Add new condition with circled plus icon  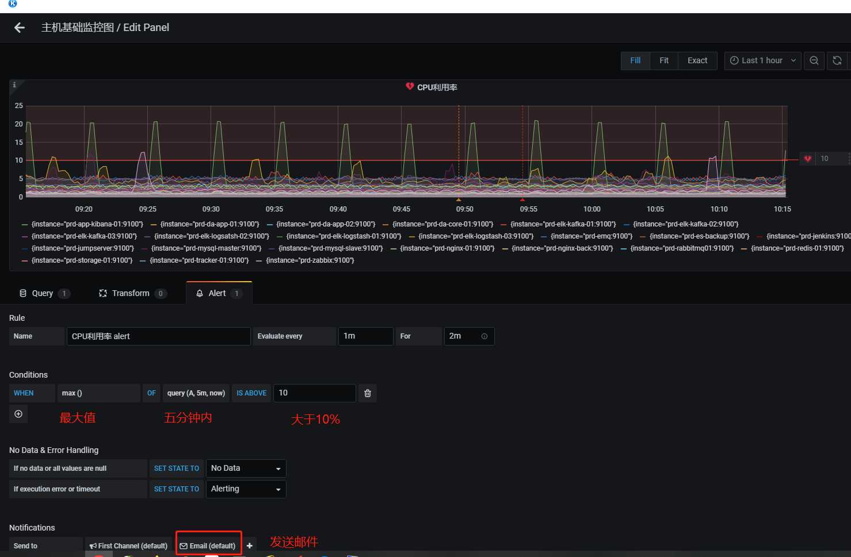(18, 414)
